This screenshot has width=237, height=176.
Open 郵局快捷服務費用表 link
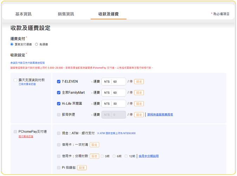(160, 115)
